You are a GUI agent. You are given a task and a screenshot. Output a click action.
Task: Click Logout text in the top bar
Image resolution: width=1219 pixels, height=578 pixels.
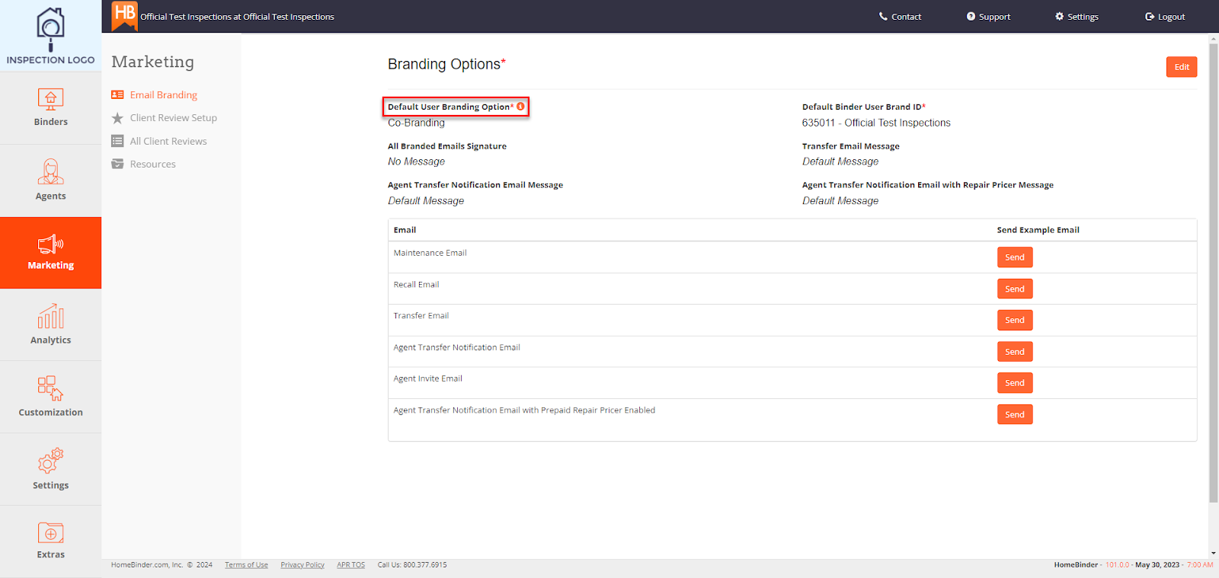coord(1171,17)
